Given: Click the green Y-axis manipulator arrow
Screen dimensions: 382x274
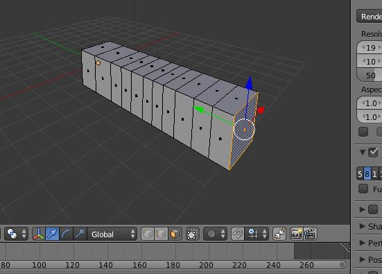Looking at the screenshot, I should (199, 110).
